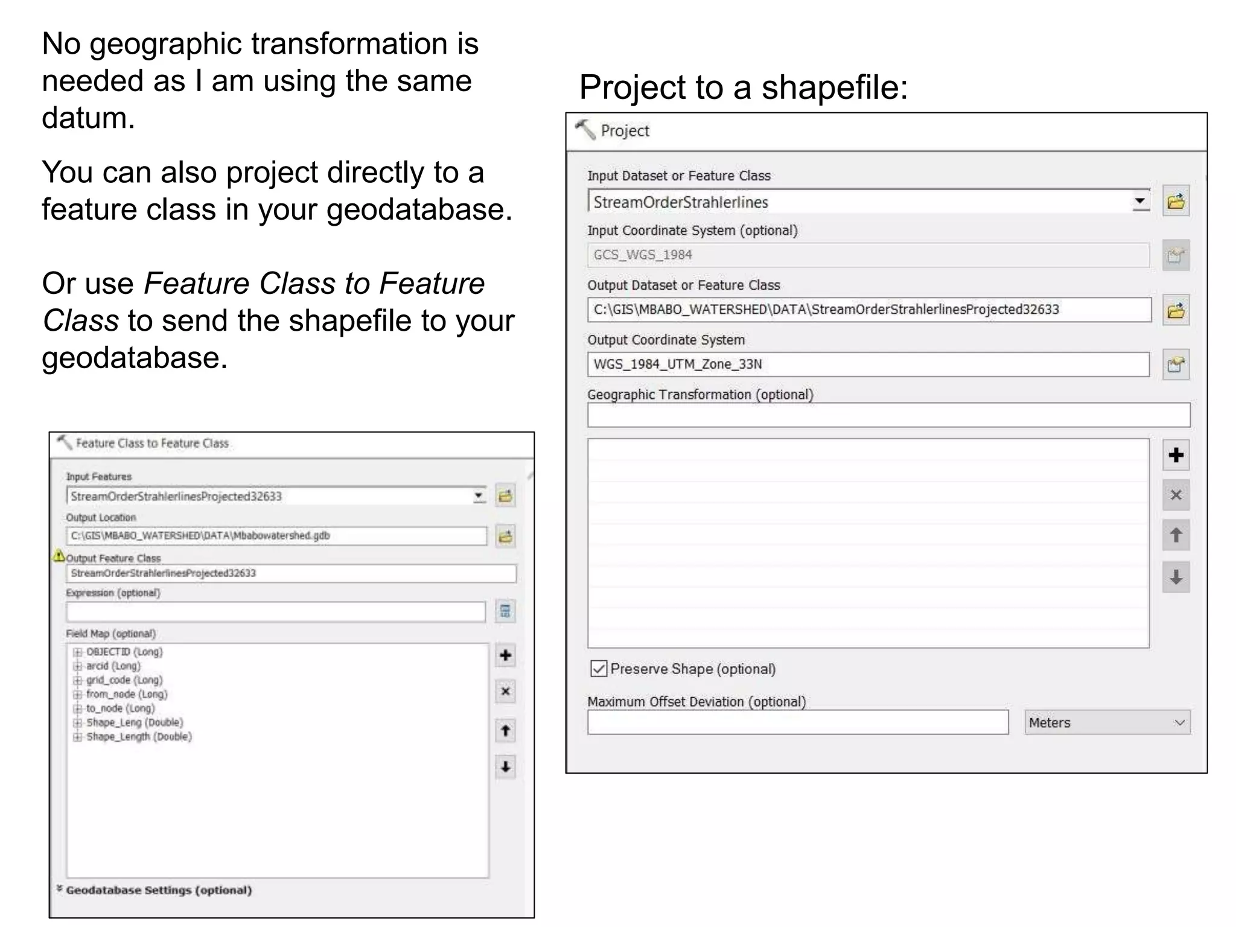Browse for input dataset in Project dialog
Screen dimensions: 1236x927
(x=1176, y=201)
